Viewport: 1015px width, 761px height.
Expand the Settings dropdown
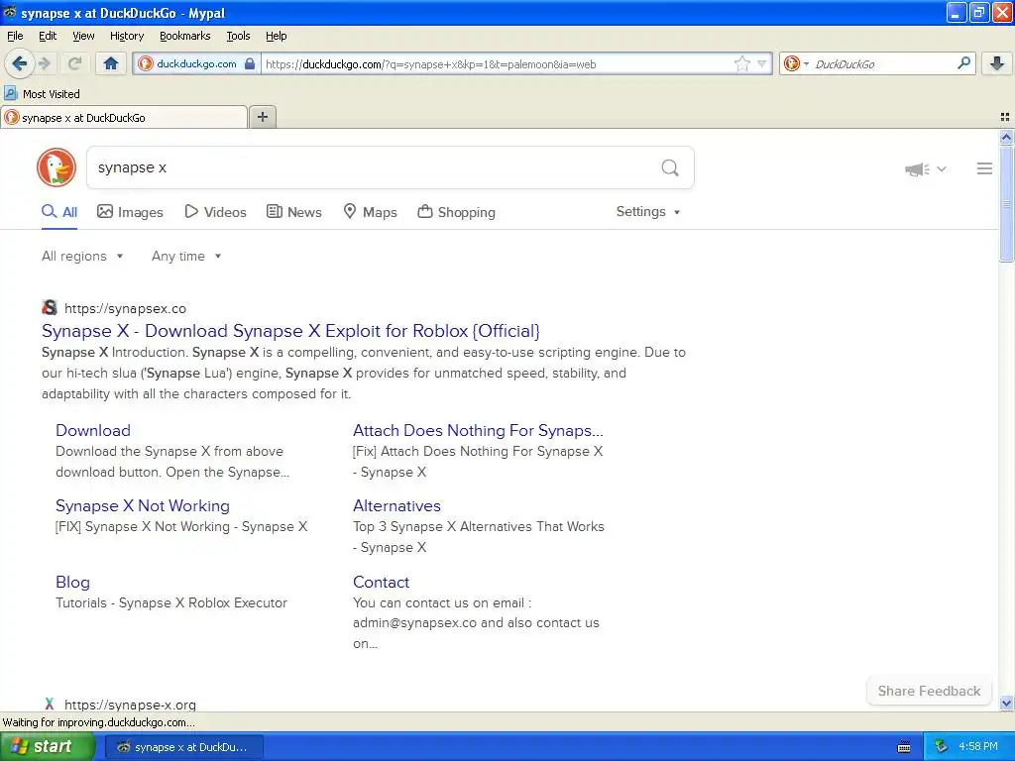pyautogui.click(x=648, y=212)
